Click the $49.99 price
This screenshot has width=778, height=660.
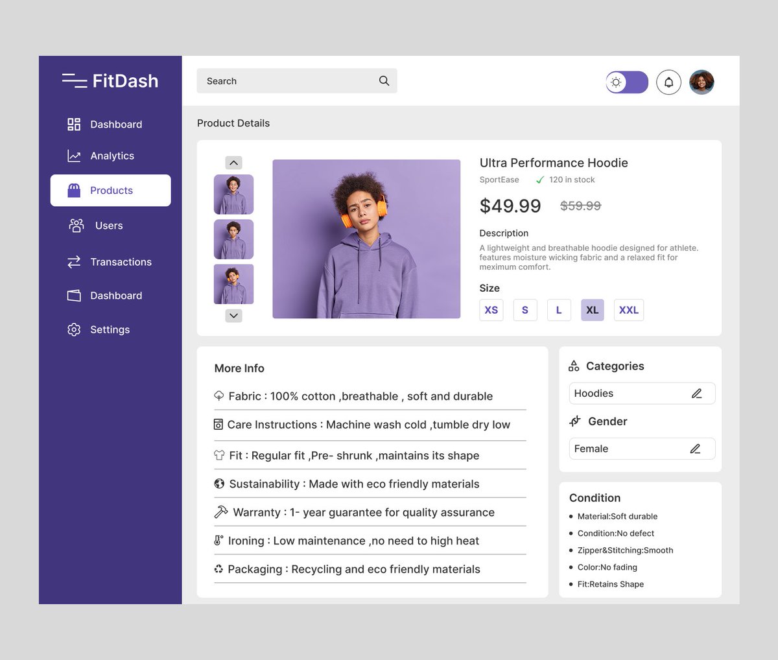(x=510, y=206)
